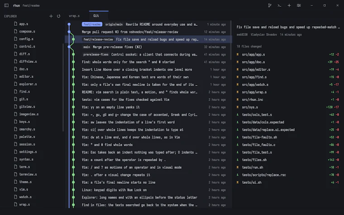Click file icon beside palette.s
This screenshot has height=215, width=344.
15,136
